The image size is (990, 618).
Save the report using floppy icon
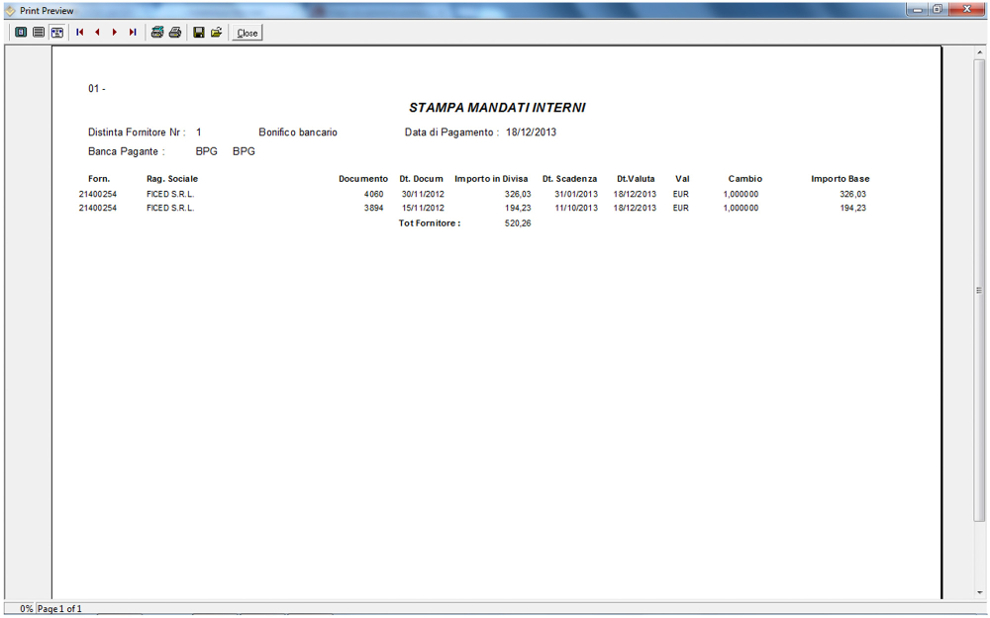point(199,33)
